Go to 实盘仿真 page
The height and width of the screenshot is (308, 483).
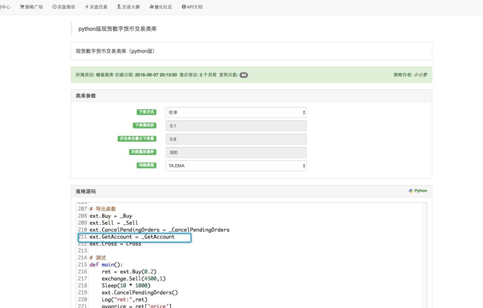(96, 7)
